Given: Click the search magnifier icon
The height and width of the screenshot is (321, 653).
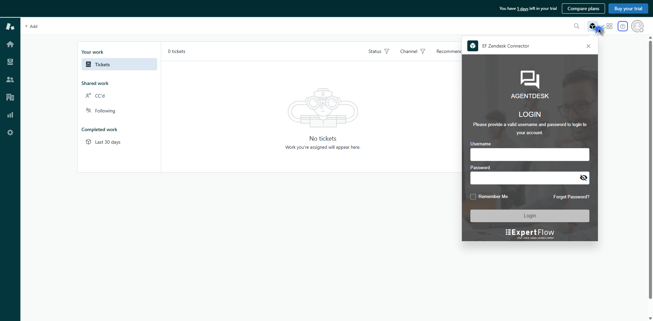Looking at the screenshot, I should point(576,26).
